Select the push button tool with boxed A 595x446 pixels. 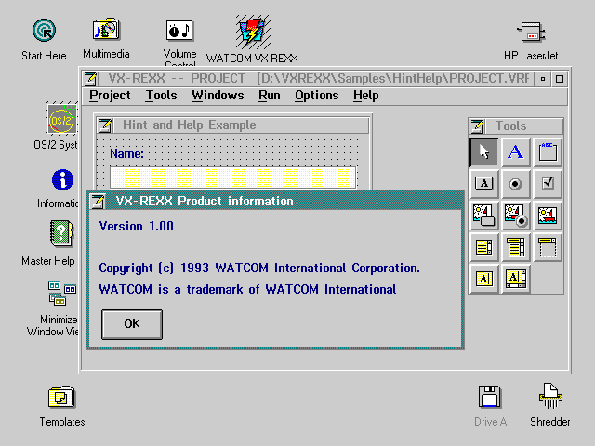coord(483,184)
